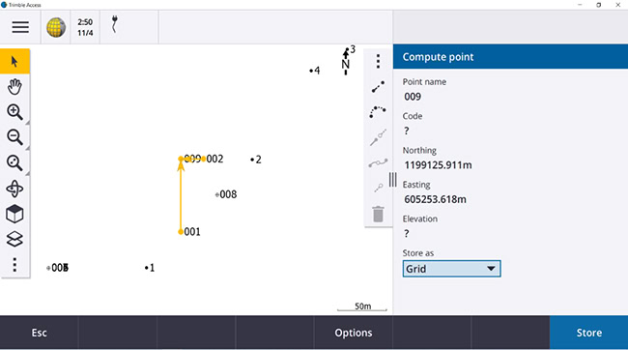Select the compute line tool icon
This screenshot has width=628, height=350.
[378, 87]
